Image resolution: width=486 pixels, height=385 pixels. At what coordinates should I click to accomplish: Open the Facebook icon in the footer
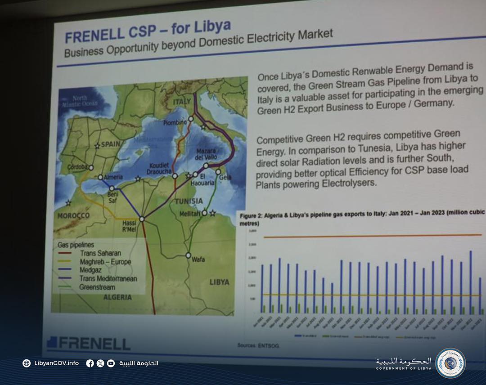point(90,363)
